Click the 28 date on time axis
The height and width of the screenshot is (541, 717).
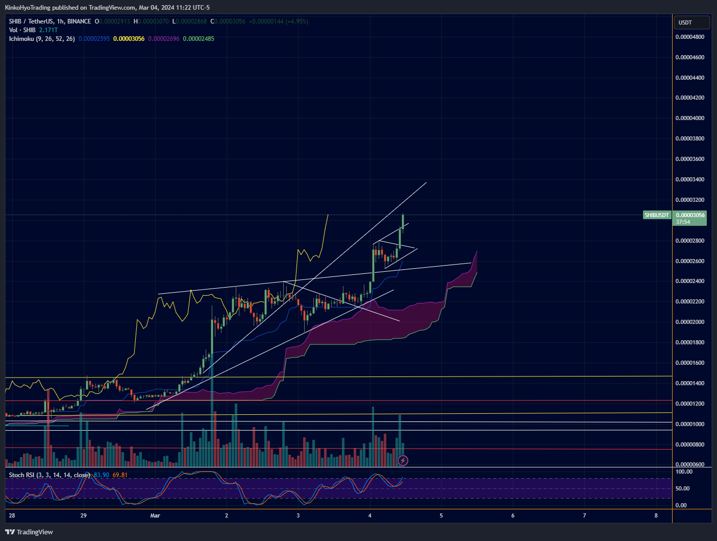[x=12, y=515]
